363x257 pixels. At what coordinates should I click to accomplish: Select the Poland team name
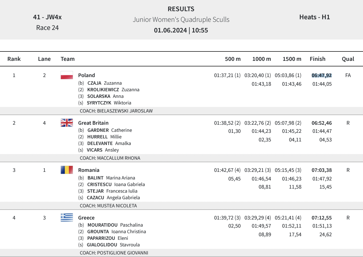pos(86,75)
